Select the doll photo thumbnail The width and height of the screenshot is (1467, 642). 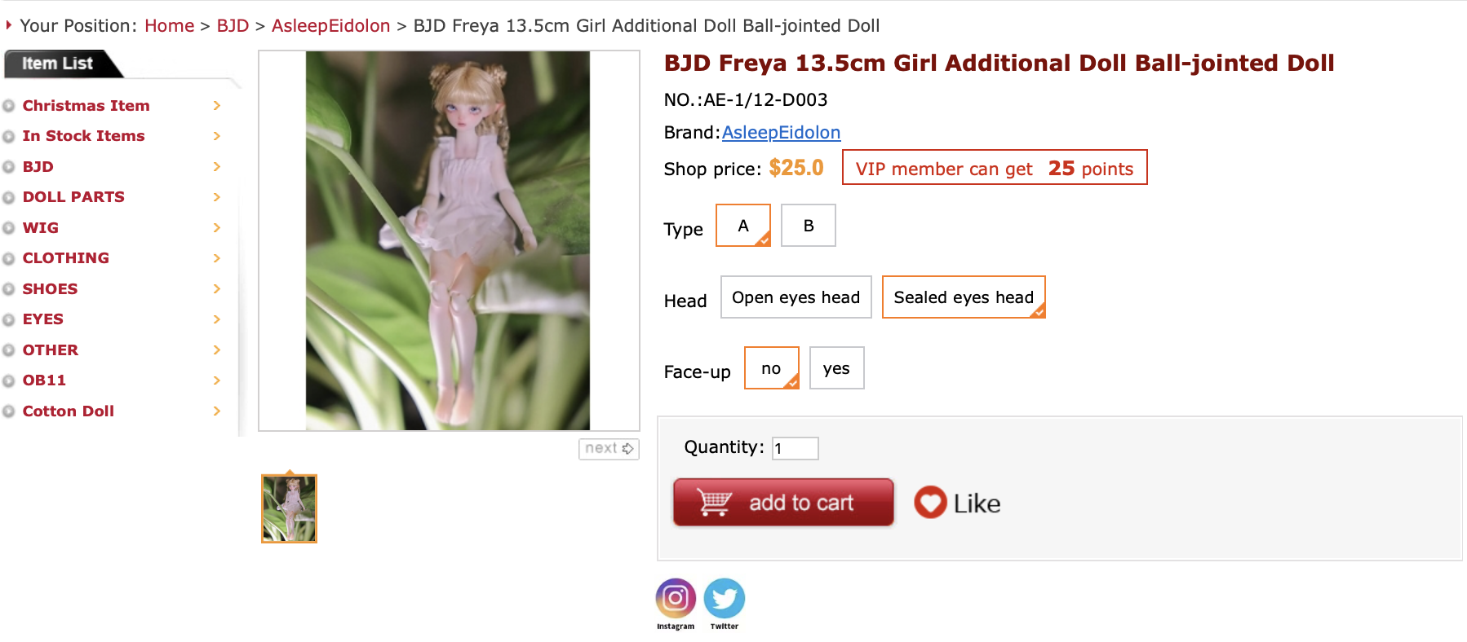(289, 509)
